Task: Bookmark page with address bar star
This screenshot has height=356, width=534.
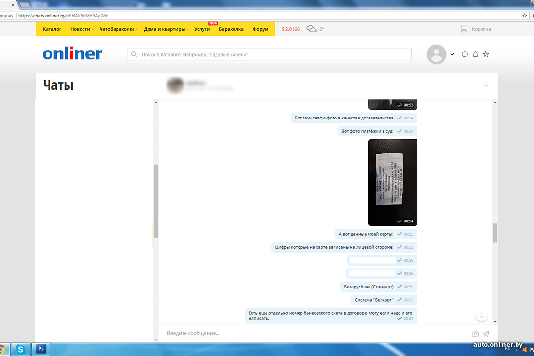Action: pyautogui.click(x=524, y=16)
